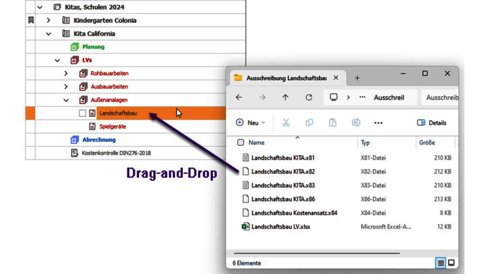Click the Copy icon in toolbar
Screen dimensions: 487x274
pos(310,123)
